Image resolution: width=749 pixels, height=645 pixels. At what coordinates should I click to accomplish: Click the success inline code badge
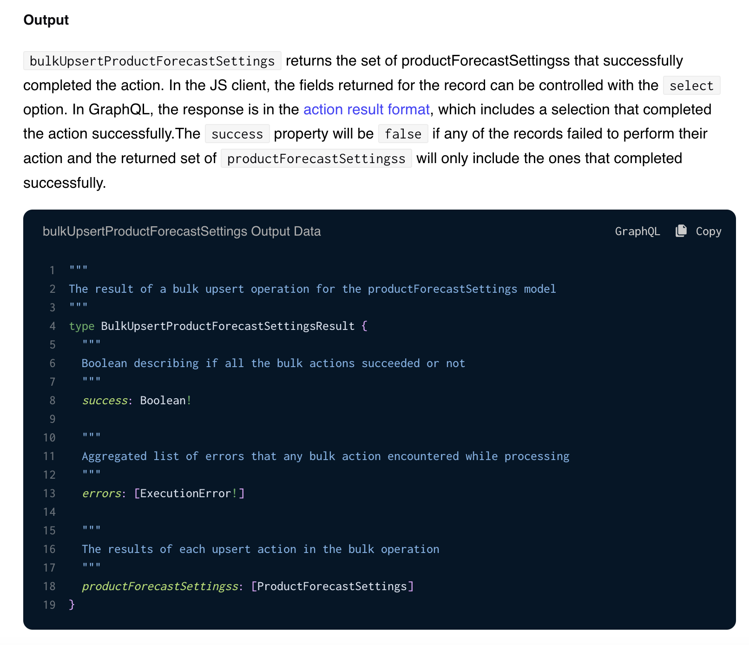click(237, 134)
